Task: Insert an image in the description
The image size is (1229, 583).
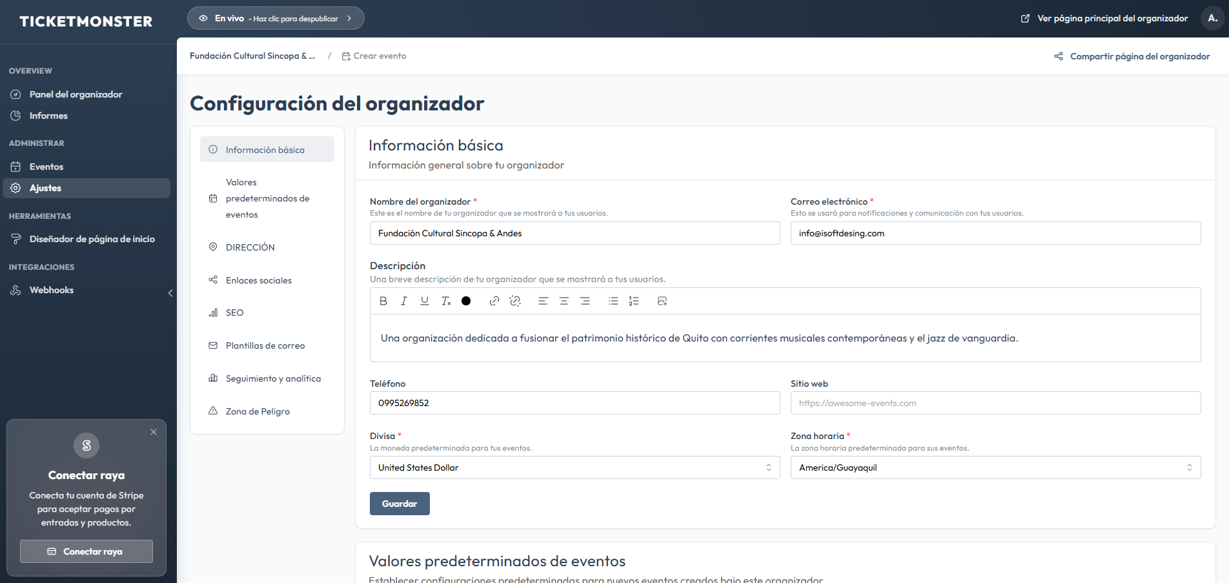Action: (x=662, y=301)
